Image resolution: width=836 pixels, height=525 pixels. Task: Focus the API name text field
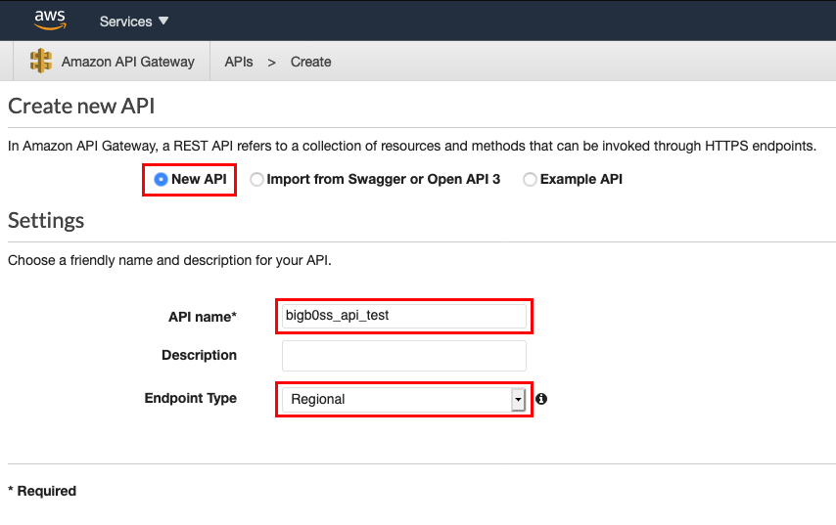coord(404,316)
